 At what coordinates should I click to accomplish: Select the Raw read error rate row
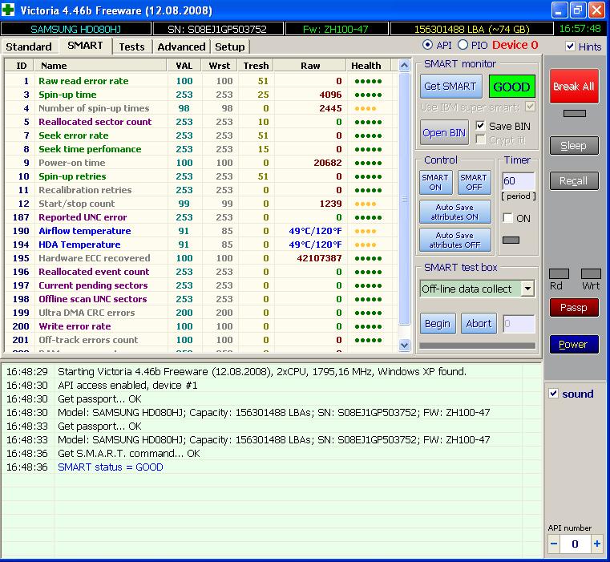[200, 81]
